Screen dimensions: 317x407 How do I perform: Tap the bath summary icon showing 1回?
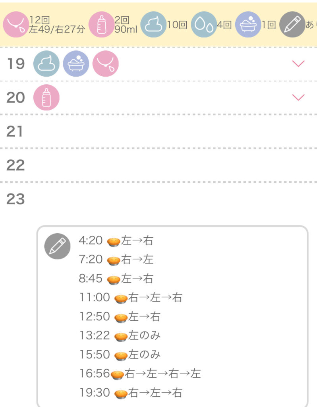(248, 25)
